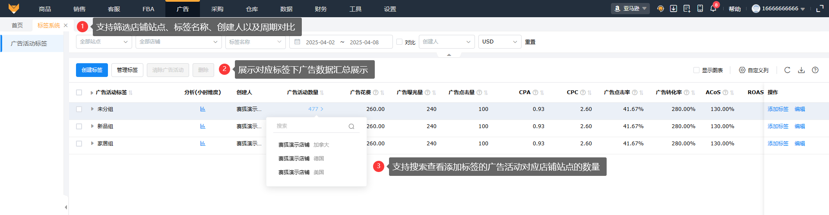Open hourly analysis chart for 未分组
This screenshot has width=829, height=215.
(x=203, y=109)
